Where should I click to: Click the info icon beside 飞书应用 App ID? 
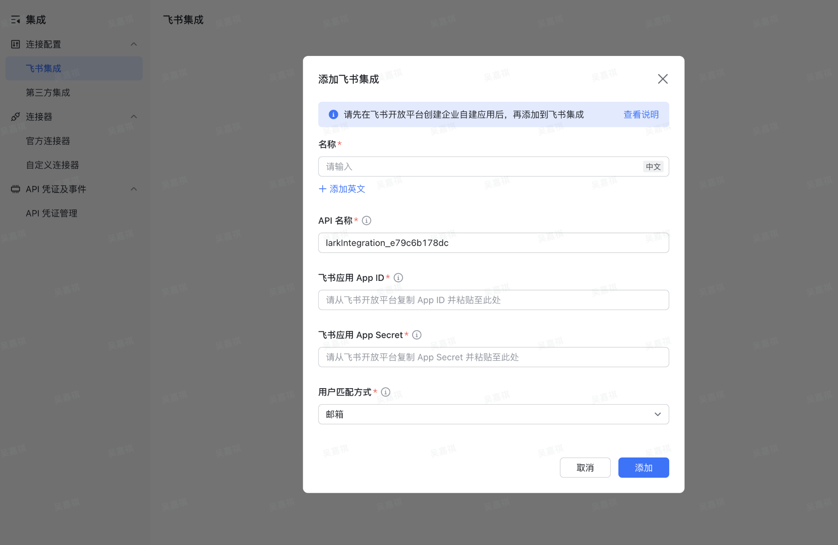coord(398,278)
